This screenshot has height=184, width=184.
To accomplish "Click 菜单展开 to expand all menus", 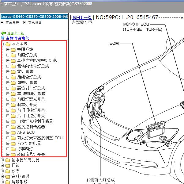I will 12,23.
